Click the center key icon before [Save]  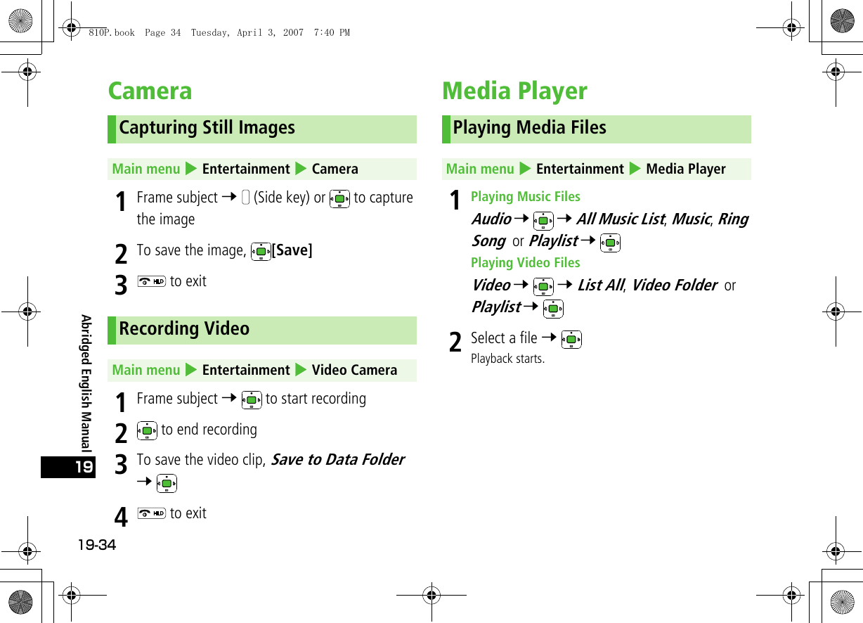point(261,251)
